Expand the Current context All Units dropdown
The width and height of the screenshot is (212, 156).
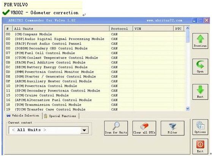click(84, 130)
